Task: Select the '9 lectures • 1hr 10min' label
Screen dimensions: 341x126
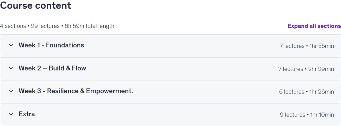Action: (x=307, y=115)
